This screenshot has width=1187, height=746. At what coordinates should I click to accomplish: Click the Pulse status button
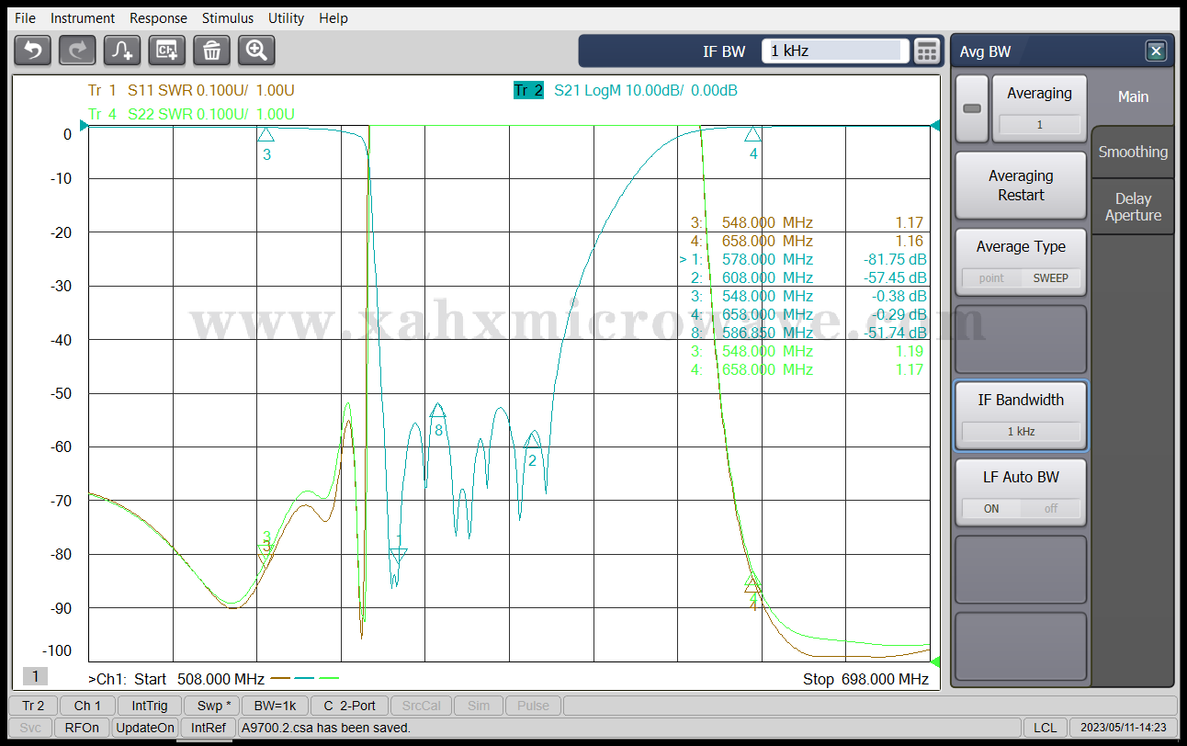[x=533, y=706]
